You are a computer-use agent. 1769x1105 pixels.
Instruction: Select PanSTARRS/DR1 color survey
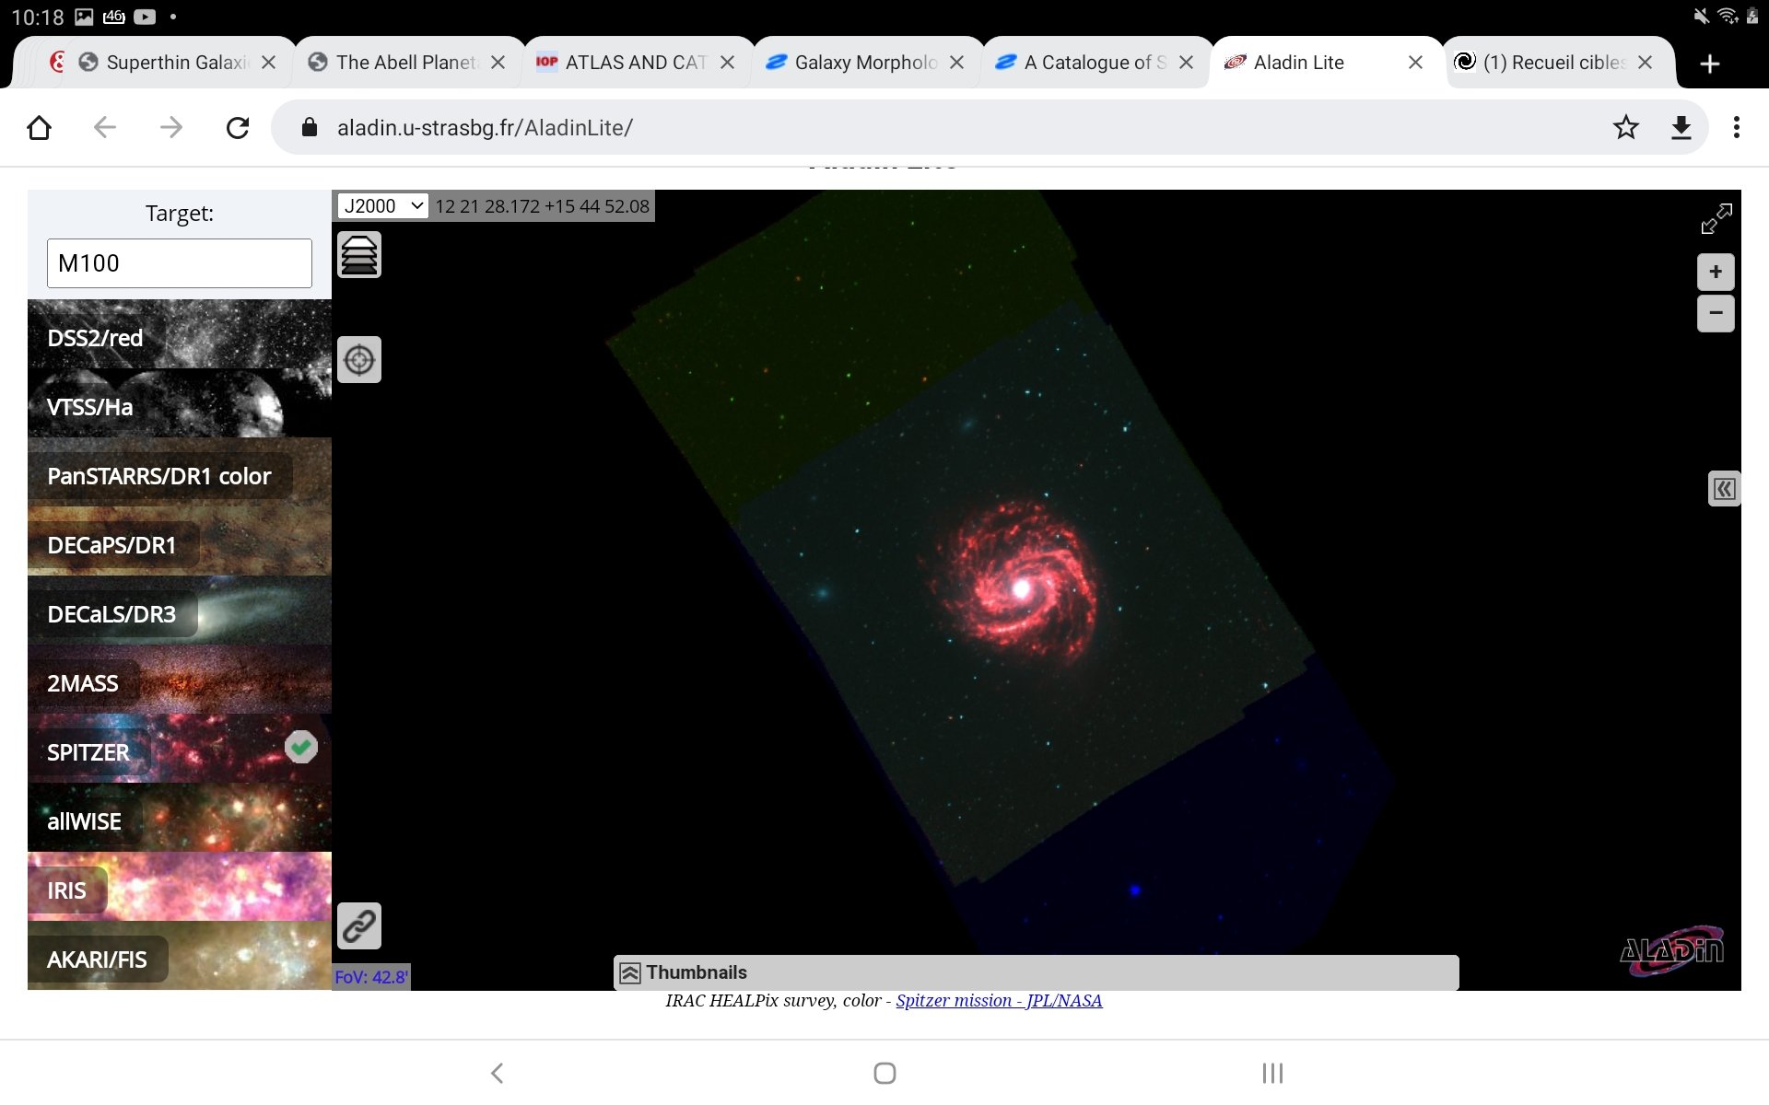[180, 472]
